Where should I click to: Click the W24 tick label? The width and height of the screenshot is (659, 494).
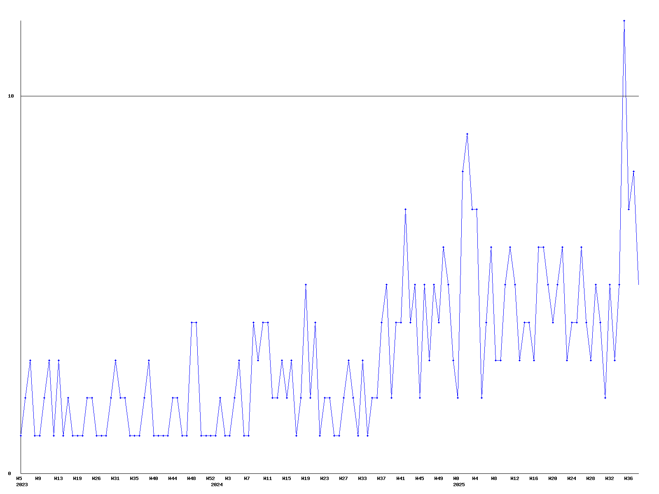pyautogui.click(x=572, y=478)
